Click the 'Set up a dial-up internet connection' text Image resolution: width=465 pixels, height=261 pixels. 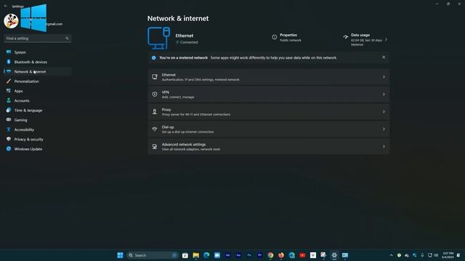(x=187, y=132)
